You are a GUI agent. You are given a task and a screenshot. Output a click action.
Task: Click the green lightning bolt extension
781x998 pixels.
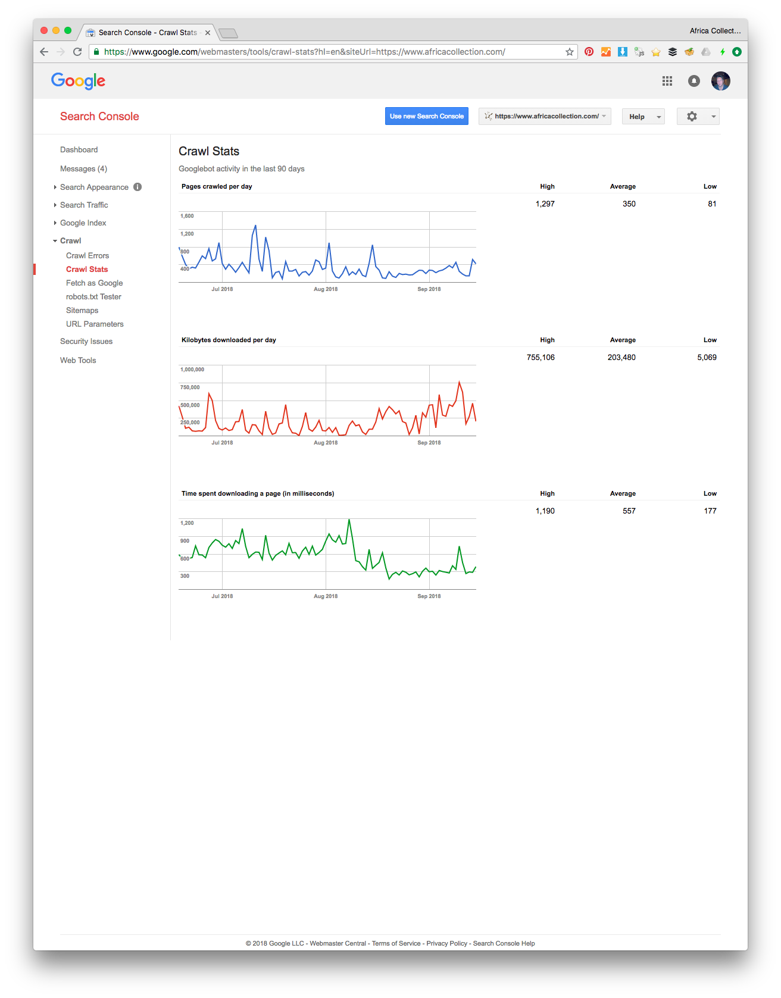[722, 52]
